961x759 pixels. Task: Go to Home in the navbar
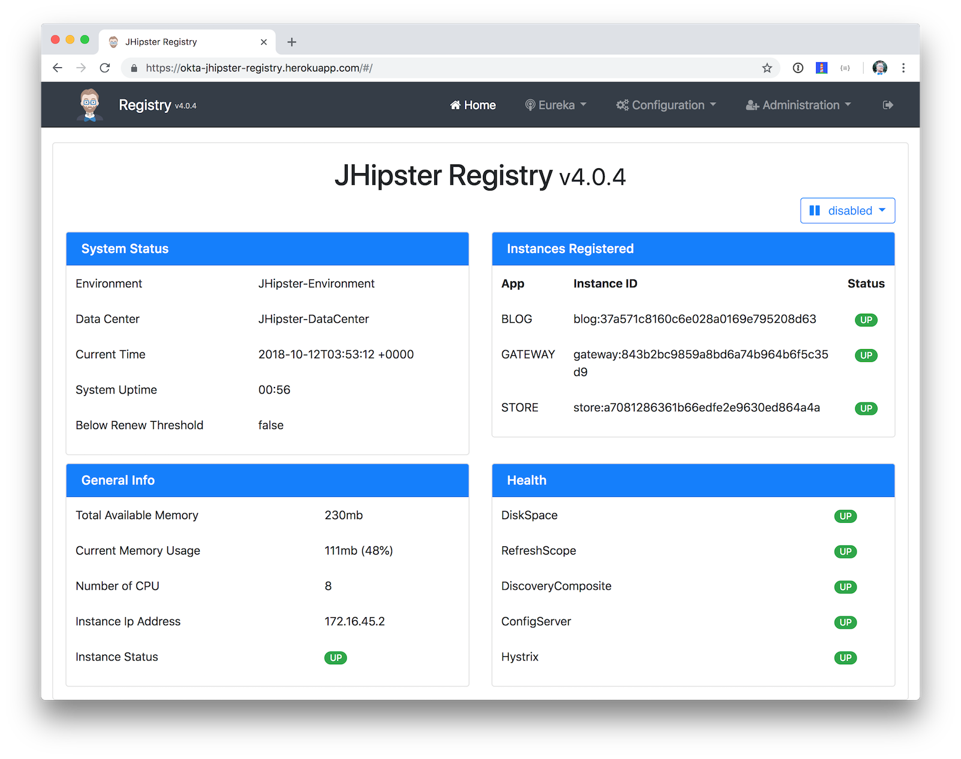(473, 105)
